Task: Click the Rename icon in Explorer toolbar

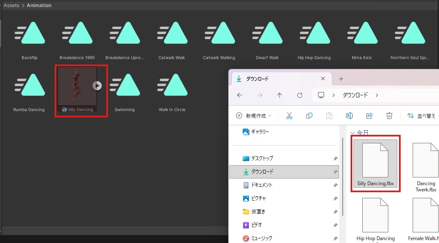Action: coord(349,116)
